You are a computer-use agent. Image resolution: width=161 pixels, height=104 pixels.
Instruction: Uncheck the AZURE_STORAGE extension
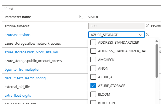tap(93, 86)
